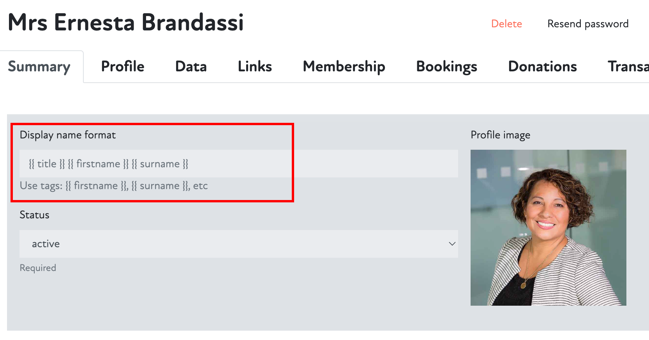This screenshot has height=340, width=649.
Task: Focus the Display name format text field
Action: 238,164
